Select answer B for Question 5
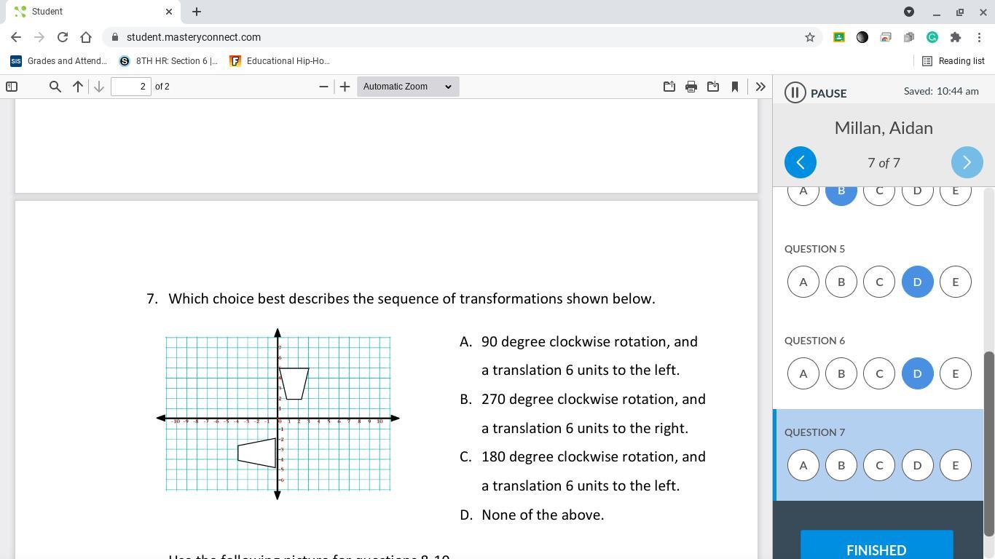The image size is (995, 559). coord(841,282)
